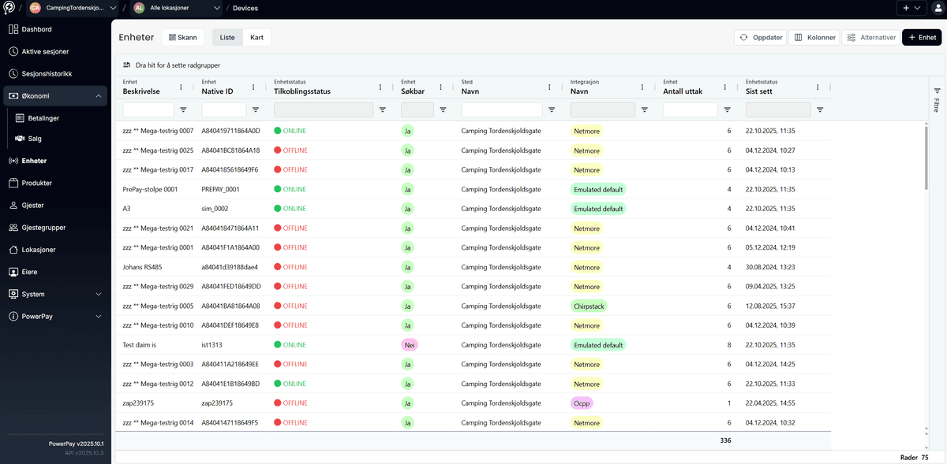Switch to Kart view

click(x=256, y=37)
